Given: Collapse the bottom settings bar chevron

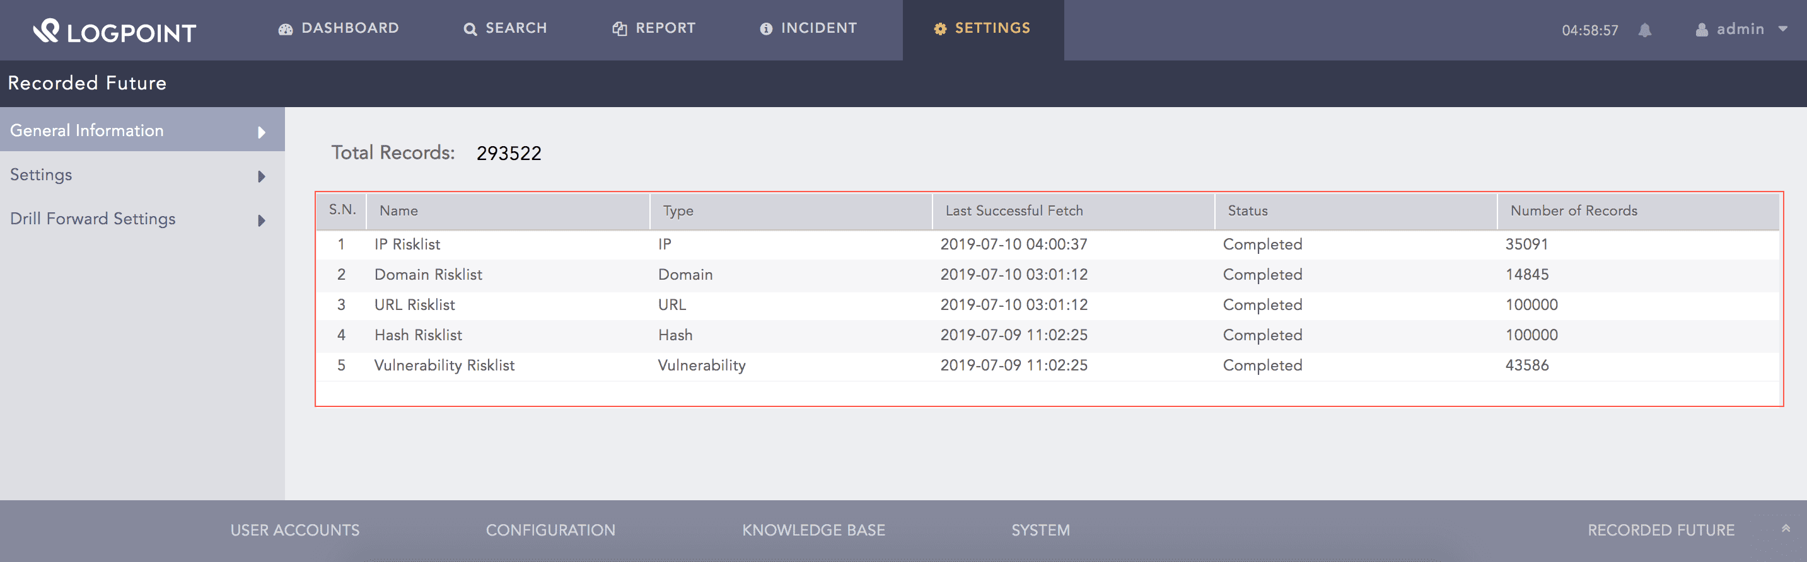Looking at the screenshot, I should (x=1786, y=529).
